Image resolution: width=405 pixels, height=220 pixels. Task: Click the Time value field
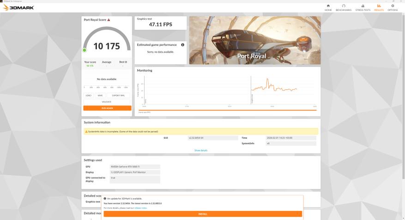pos(291,138)
